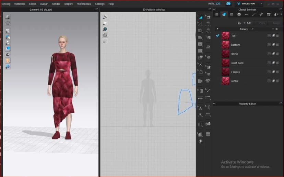
Task: Click the blue CLO cloud icon
Action: 228,4
